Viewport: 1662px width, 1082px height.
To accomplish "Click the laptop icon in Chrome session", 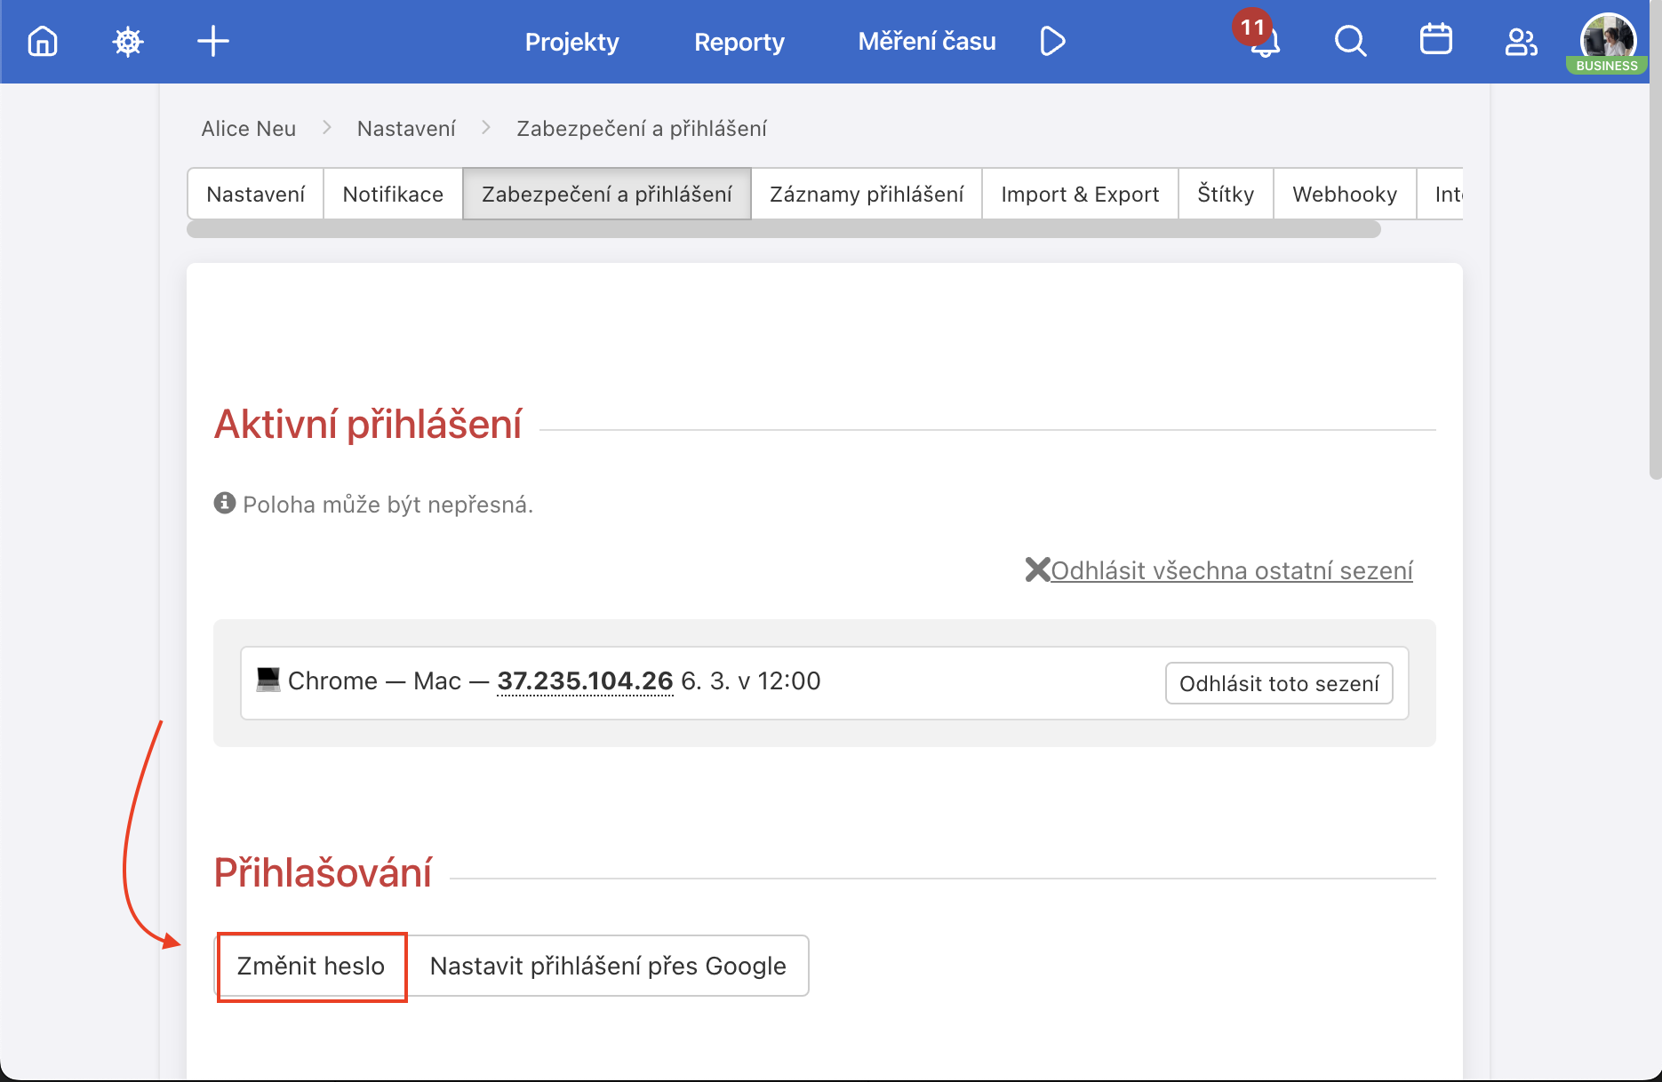I will (268, 680).
